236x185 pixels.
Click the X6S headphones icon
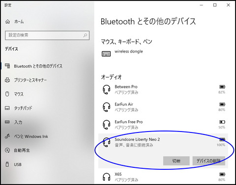point(107,177)
